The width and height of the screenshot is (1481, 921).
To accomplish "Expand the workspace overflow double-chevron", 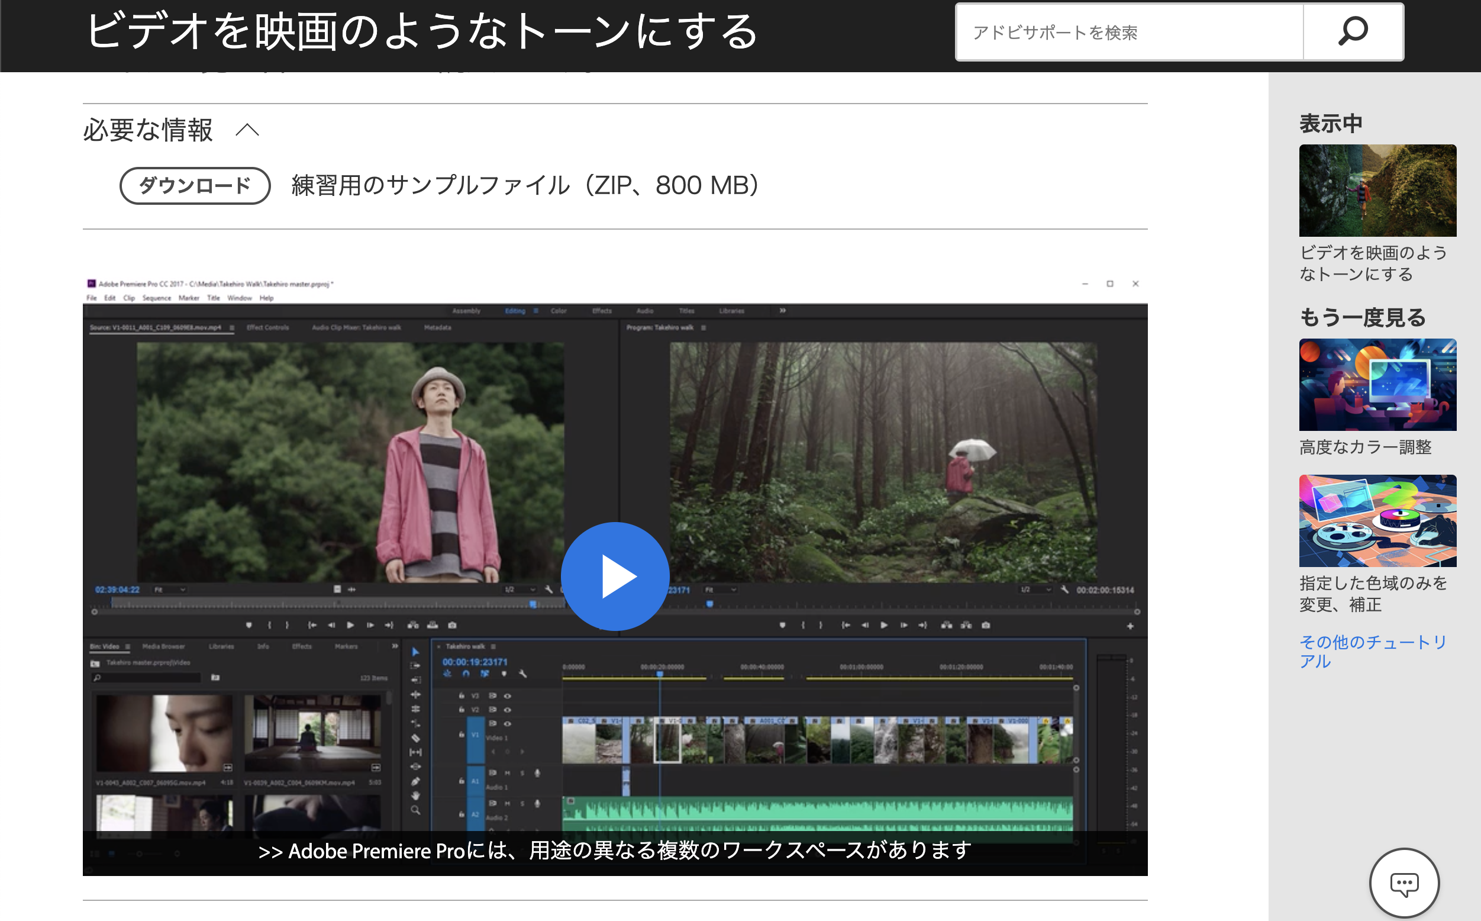I will [x=782, y=311].
